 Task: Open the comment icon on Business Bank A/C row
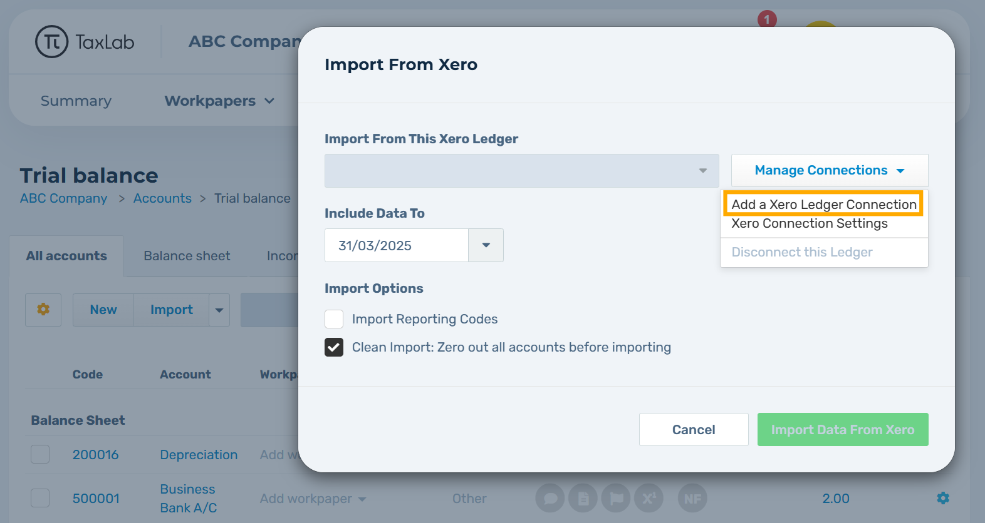point(551,499)
